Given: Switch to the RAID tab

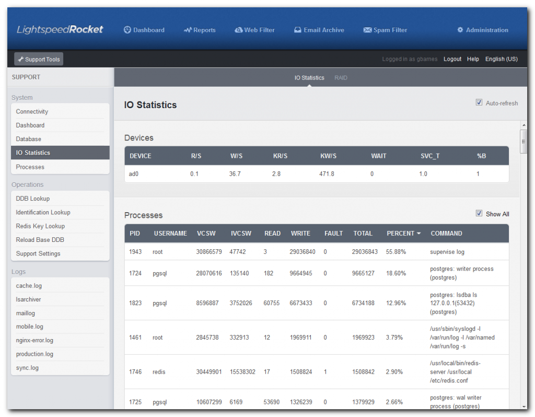Looking at the screenshot, I should [341, 78].
